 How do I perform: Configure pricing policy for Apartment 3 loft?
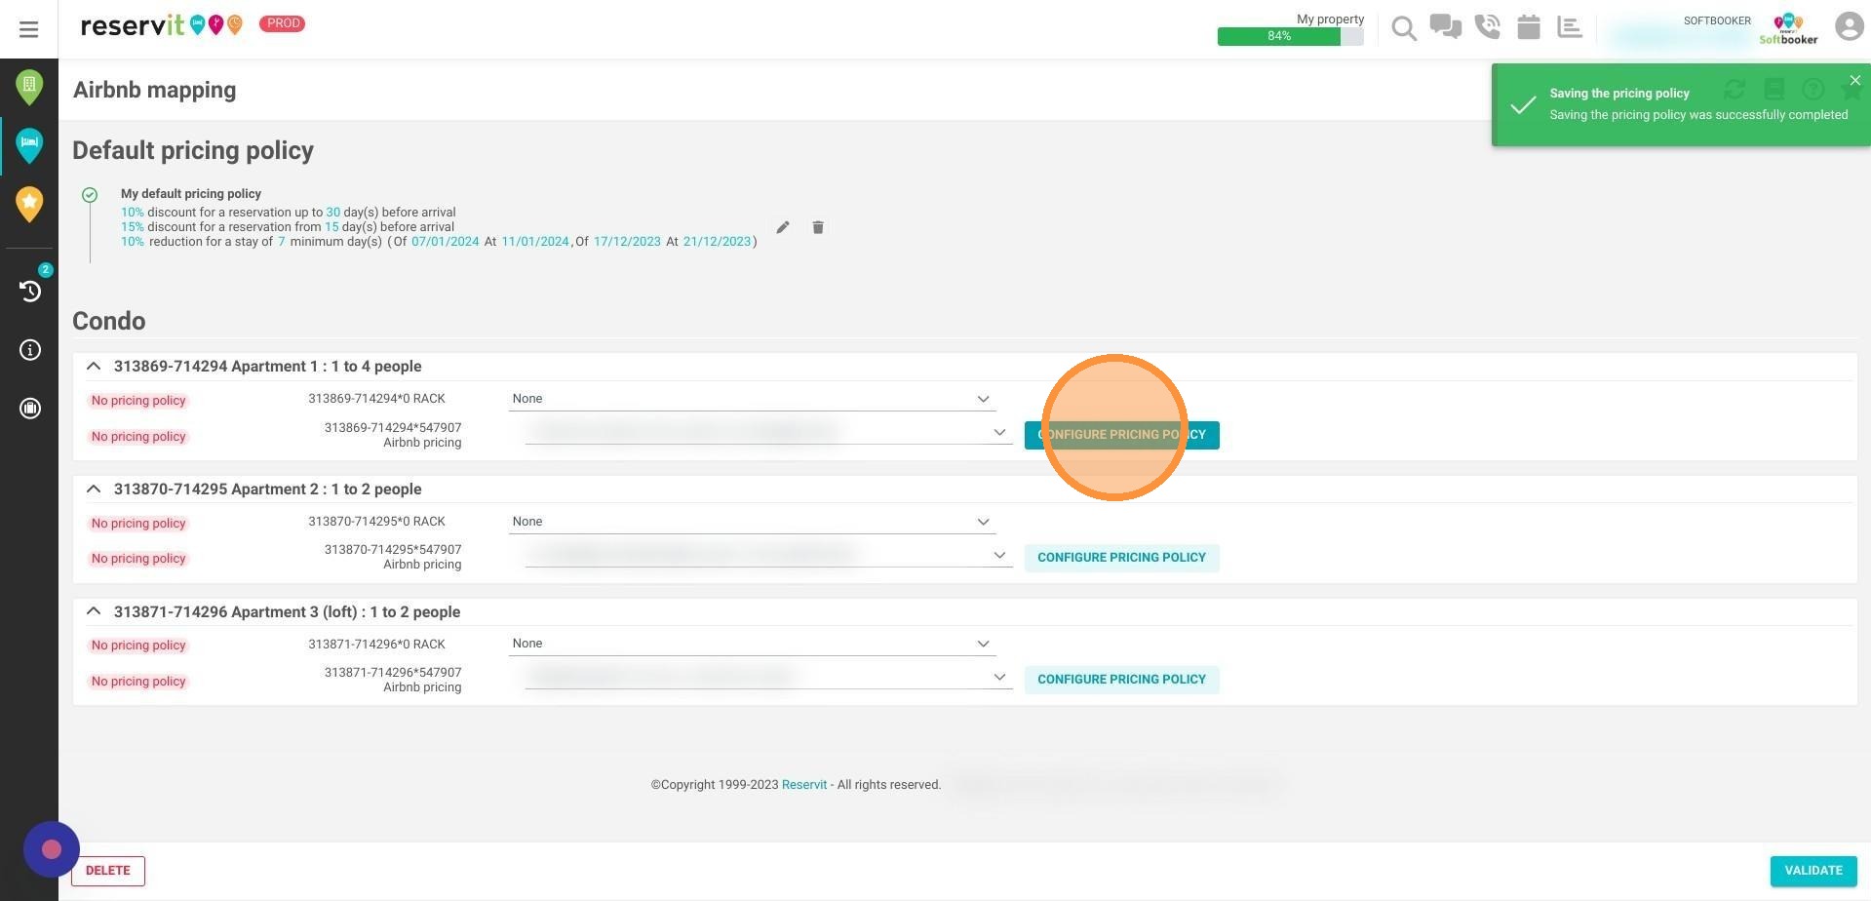point(1121,680)
